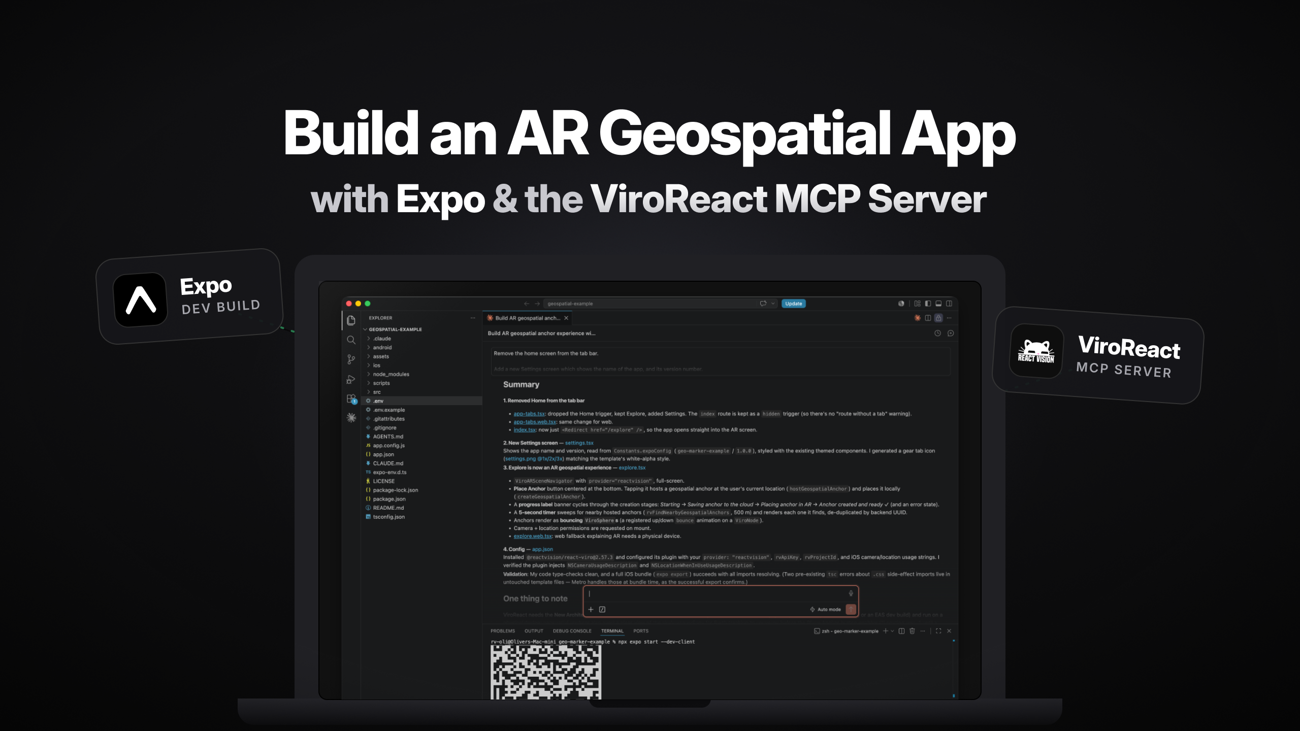This screenshot has height=731, width=1300.
Task: Click the blue Update button
Action: [x=794, y=304]
